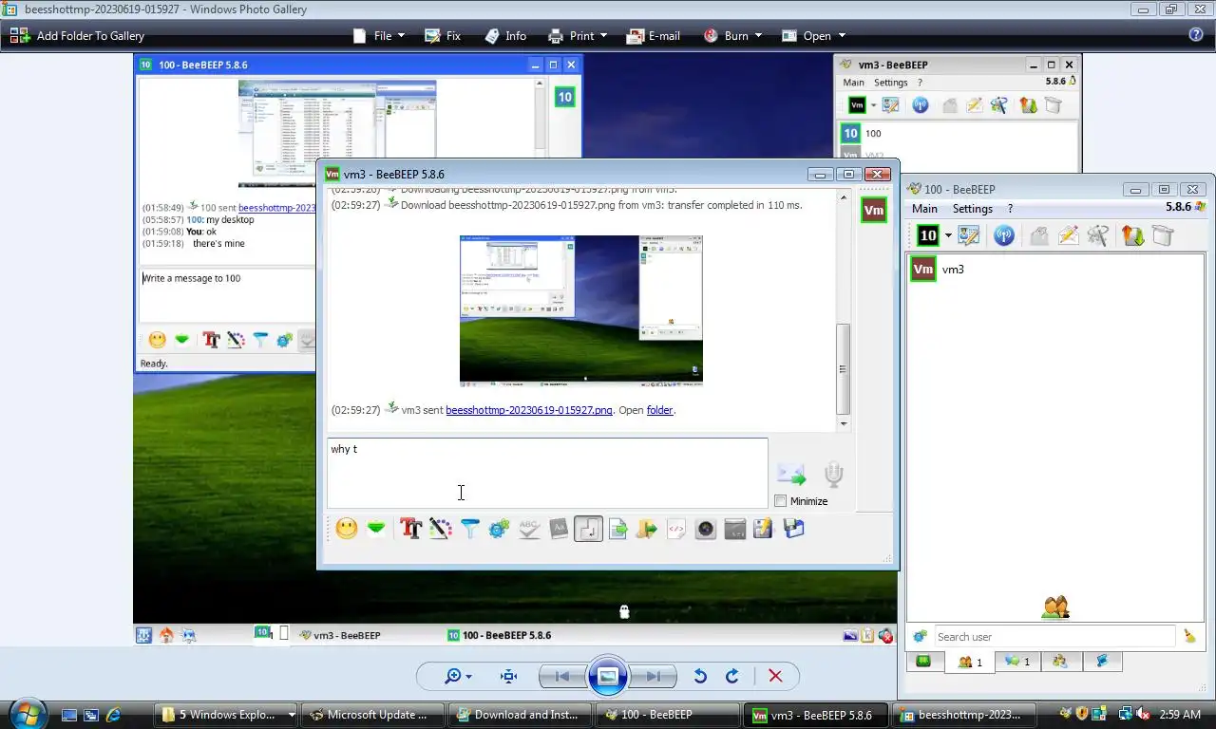Screen dimensions: 1216x729
Task: Switch to the green grid tab
Action: coord(923,662)
